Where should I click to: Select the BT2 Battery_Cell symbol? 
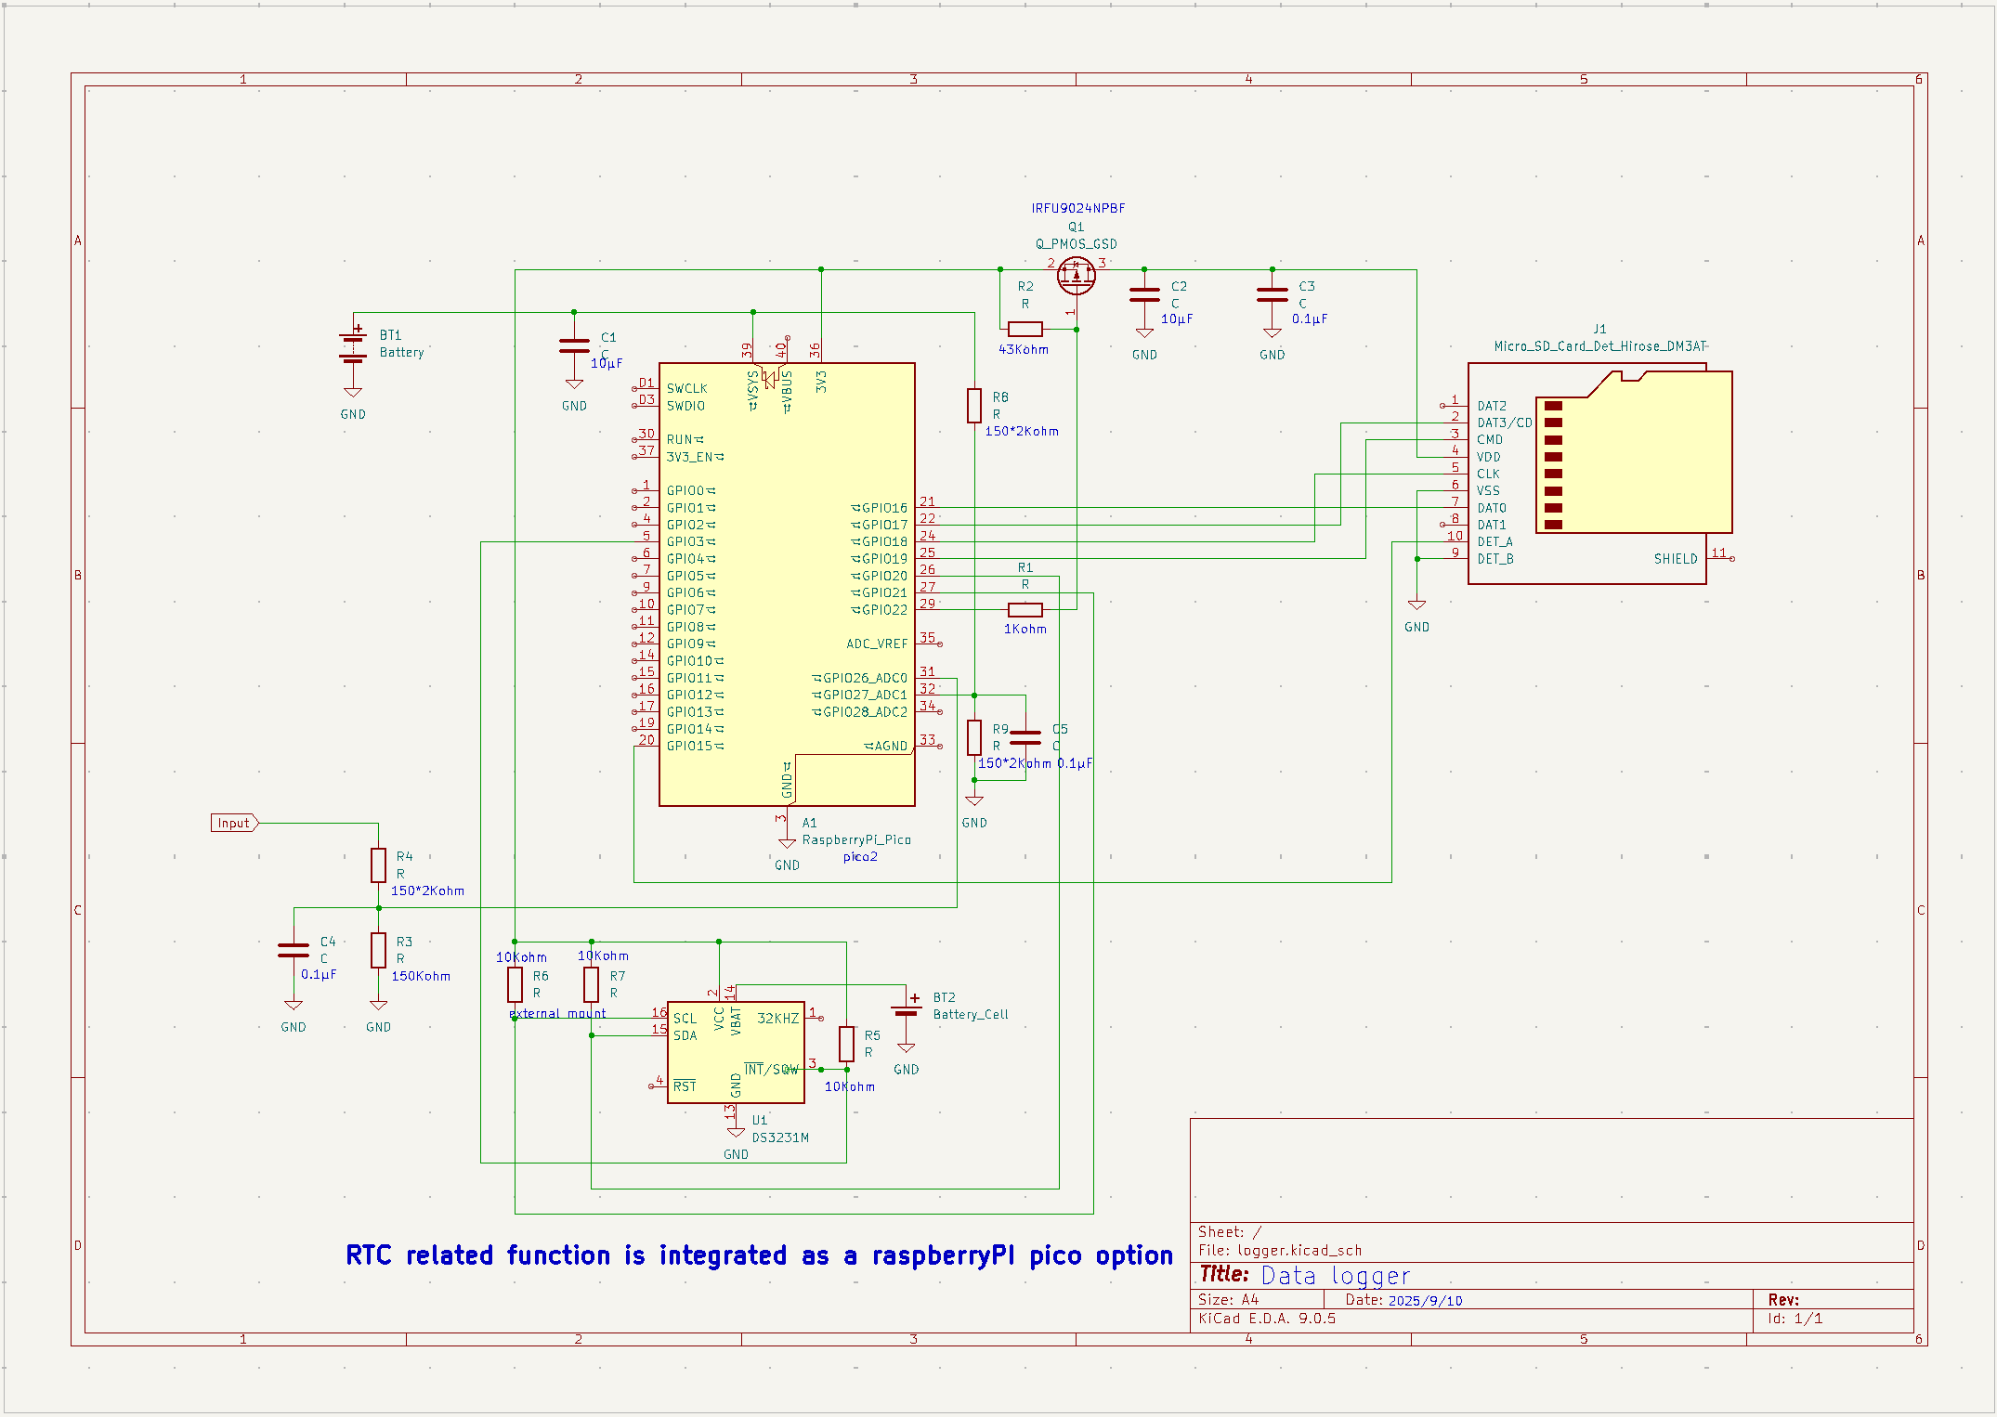click(907, 1010)
